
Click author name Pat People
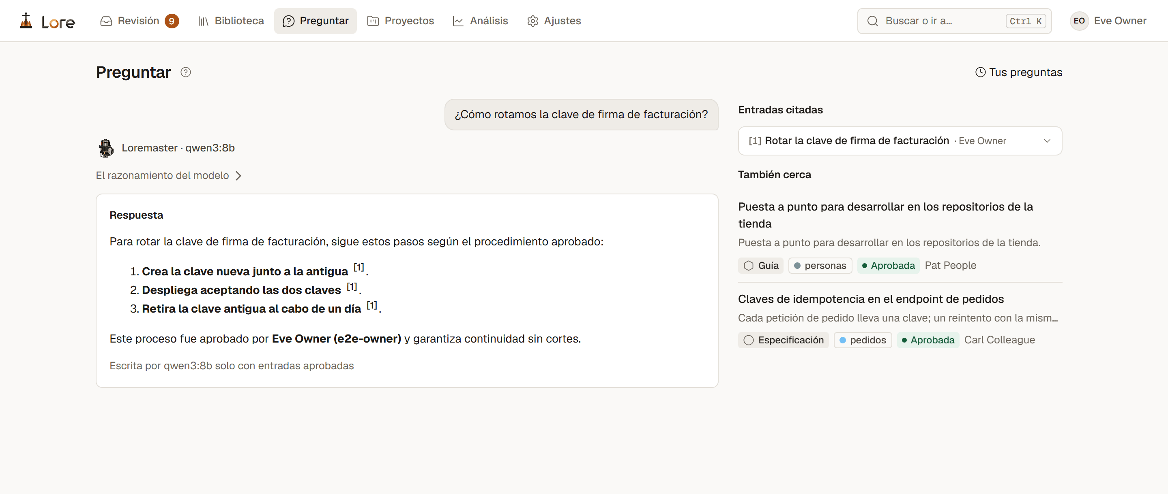(950, 266)
